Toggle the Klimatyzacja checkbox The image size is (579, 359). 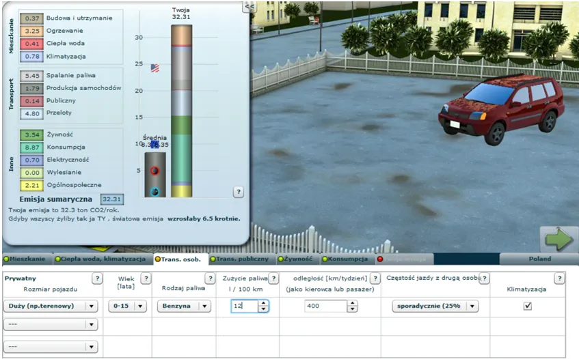coord(528,306)
